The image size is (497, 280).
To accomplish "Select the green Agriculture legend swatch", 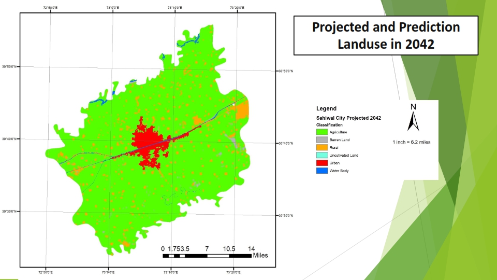I will point(322,132).
